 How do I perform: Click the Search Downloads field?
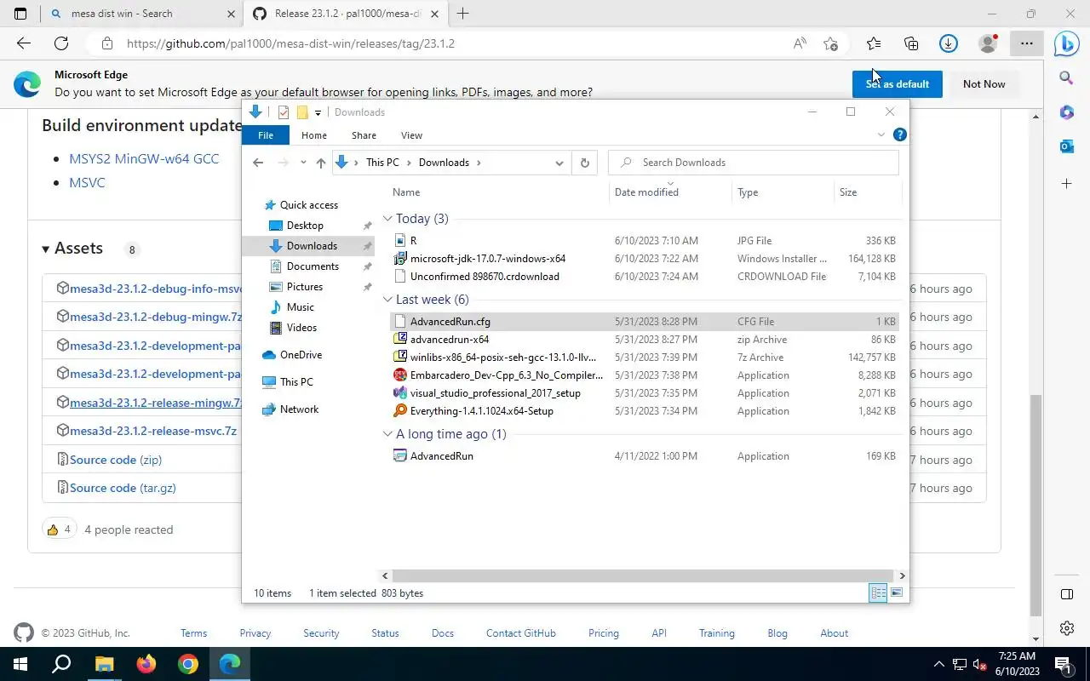[x=754, y=163]
